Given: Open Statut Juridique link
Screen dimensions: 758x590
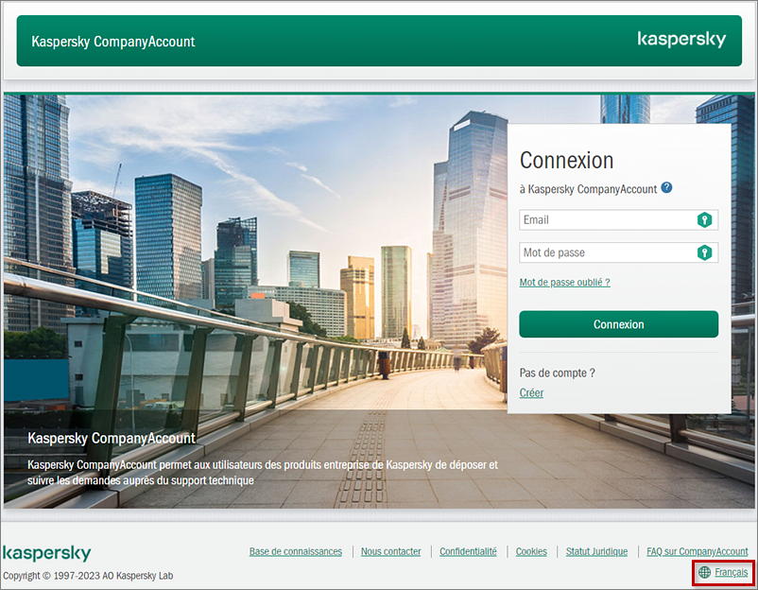Looking at the screenshot, I should point(596,551).
